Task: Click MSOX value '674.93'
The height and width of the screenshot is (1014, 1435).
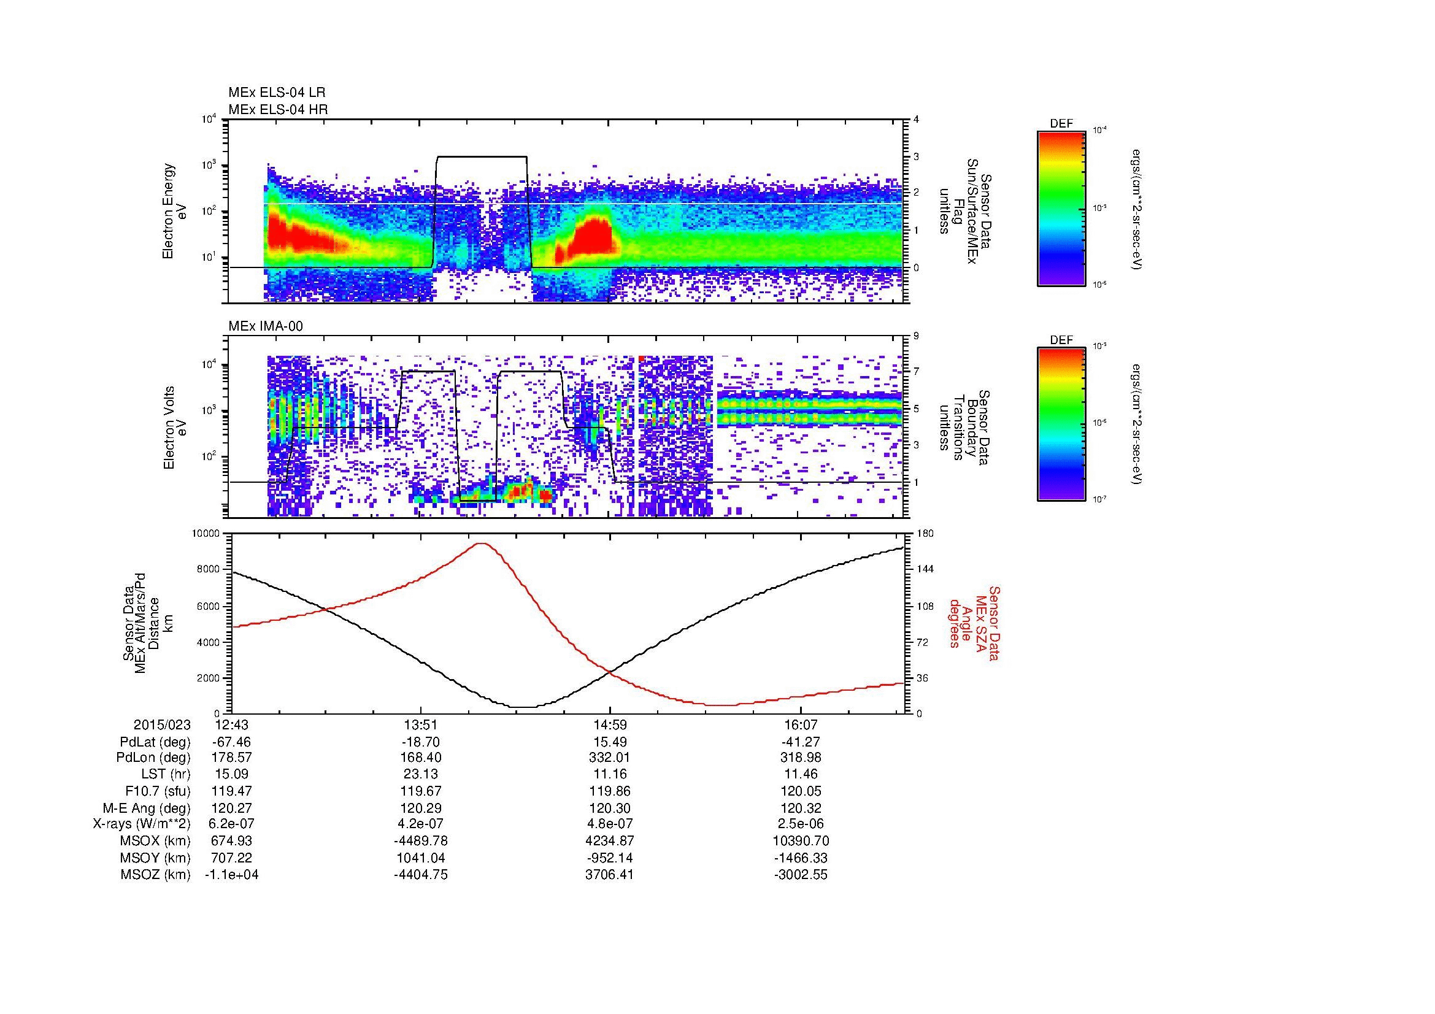Action: click(x=231, y=841)
